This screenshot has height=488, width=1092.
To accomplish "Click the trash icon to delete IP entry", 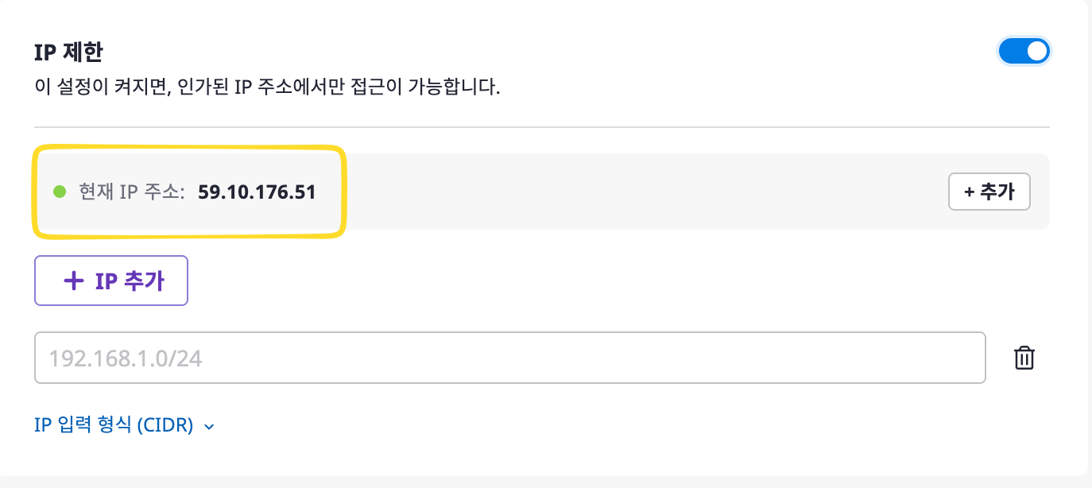I will point(1024,358).
